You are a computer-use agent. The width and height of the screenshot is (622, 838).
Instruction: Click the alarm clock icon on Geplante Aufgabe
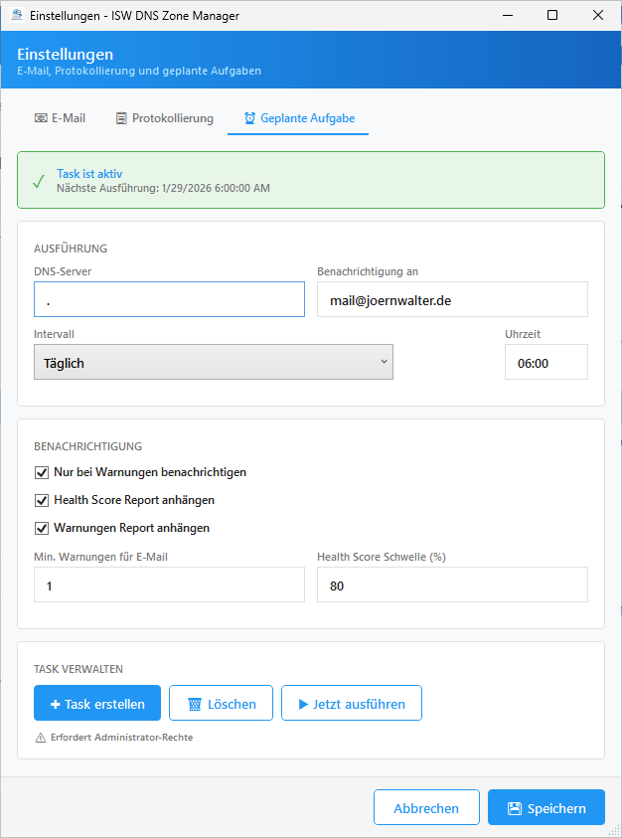(x=249, y=118)
